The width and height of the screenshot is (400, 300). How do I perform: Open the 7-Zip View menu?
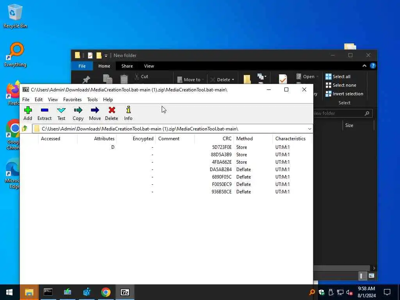pyautogui.click(x=53, y=100)
